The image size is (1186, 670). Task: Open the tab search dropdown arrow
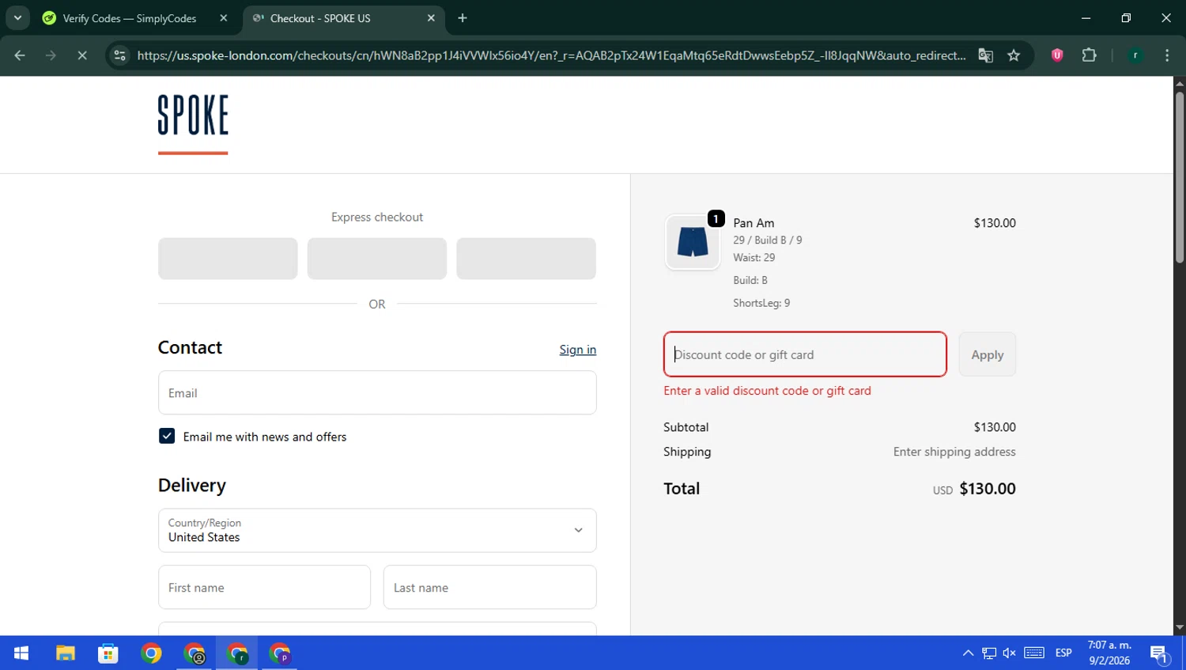(17, 18)
